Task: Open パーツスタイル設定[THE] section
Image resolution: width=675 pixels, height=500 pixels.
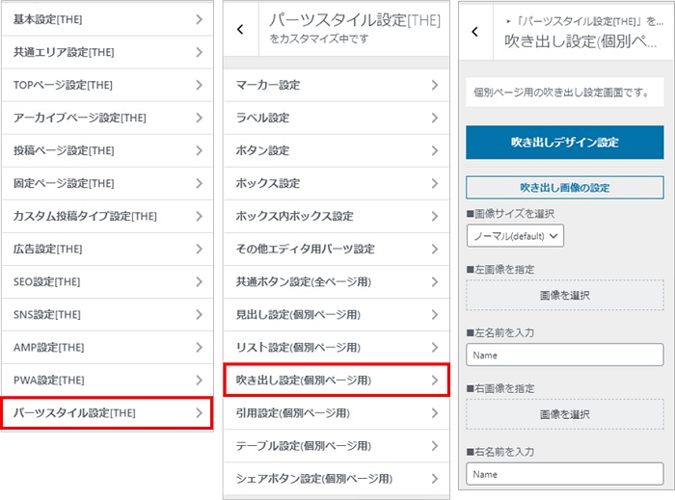Action: (106, 413)
